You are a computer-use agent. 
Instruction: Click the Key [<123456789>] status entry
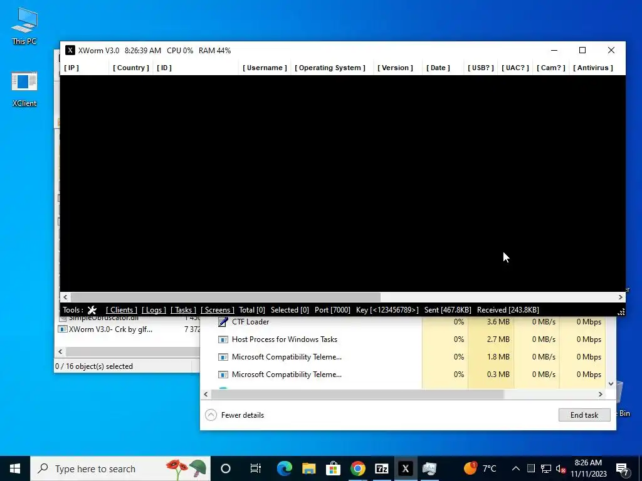[x=387, y=310]
